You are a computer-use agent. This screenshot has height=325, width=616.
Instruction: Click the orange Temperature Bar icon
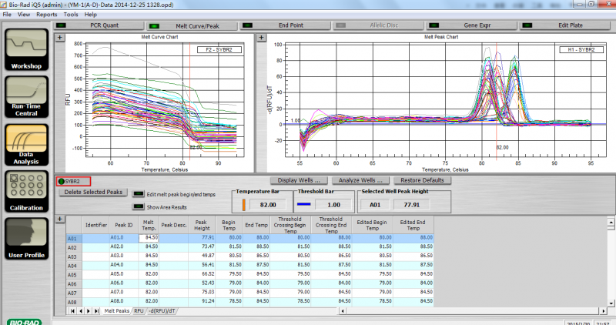tap(244, 205)
